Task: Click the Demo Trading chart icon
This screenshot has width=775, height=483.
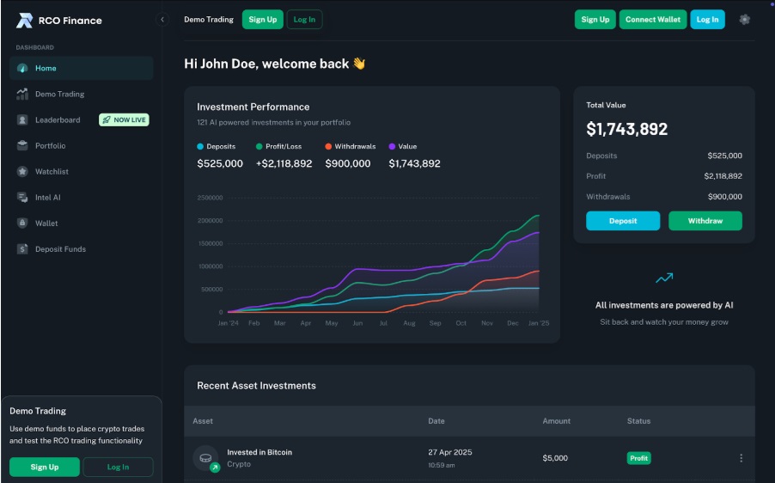Action: [x=22, y=95]
